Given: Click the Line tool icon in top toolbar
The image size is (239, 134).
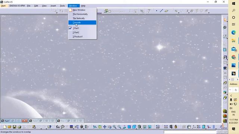Looking at the screenshot, I should click(x=161, y=11).
